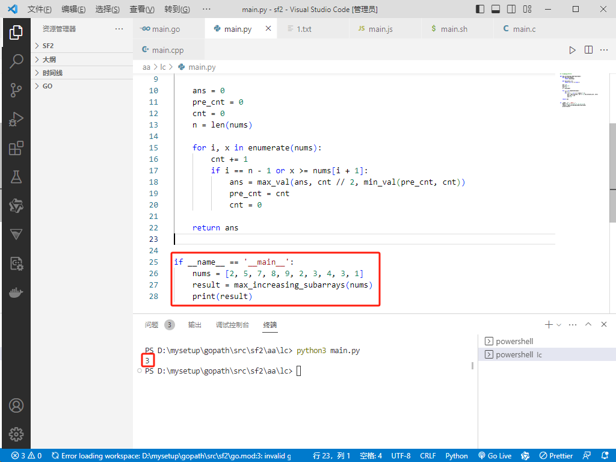Open editor more actions ellipsis
This screenshot has width=616, height=462.
coord(604,50)
